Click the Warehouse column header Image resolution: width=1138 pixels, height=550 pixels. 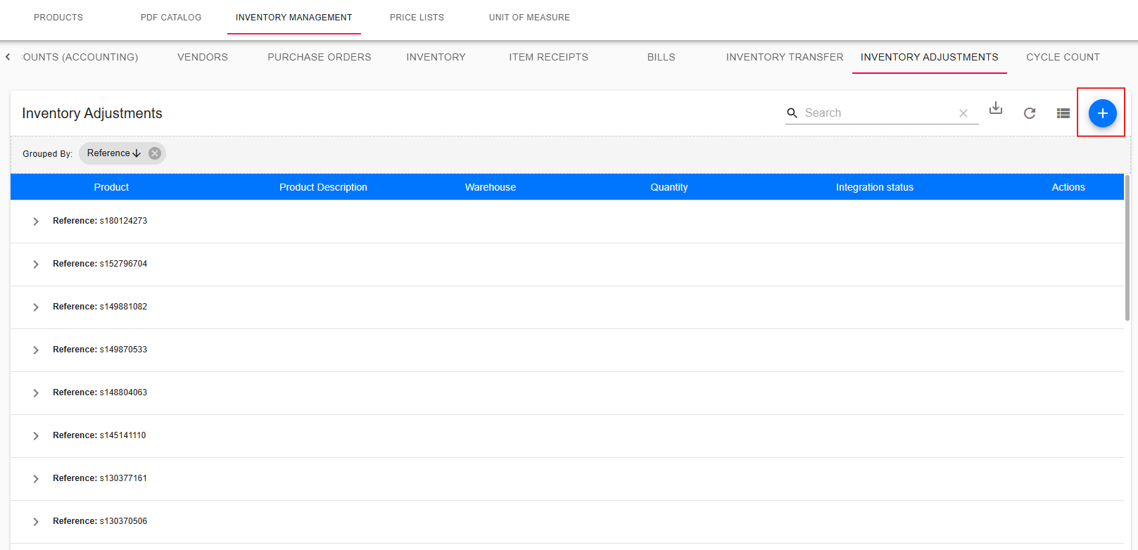(x=490, y=187)
